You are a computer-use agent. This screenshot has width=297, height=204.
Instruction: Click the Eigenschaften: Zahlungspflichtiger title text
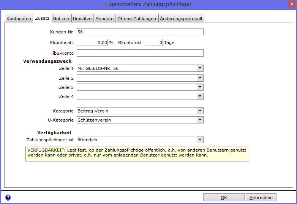[x=148, y=4]
